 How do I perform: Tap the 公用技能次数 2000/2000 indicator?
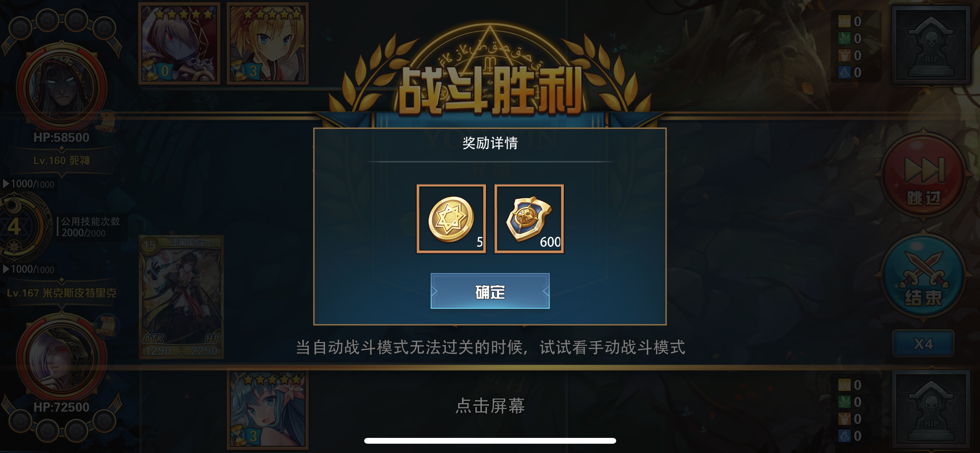(91, 227)
